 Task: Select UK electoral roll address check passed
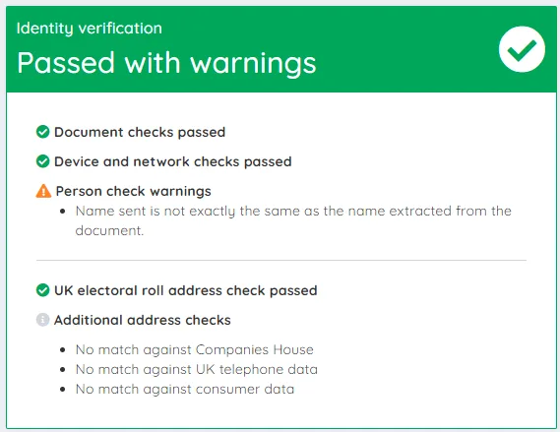pos(186,290)
